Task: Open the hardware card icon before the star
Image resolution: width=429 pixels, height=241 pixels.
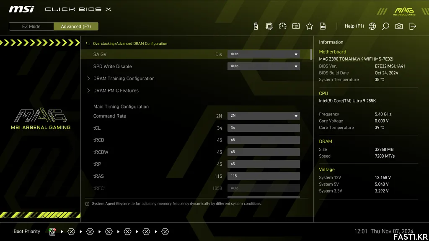Action: click(296, 26)
